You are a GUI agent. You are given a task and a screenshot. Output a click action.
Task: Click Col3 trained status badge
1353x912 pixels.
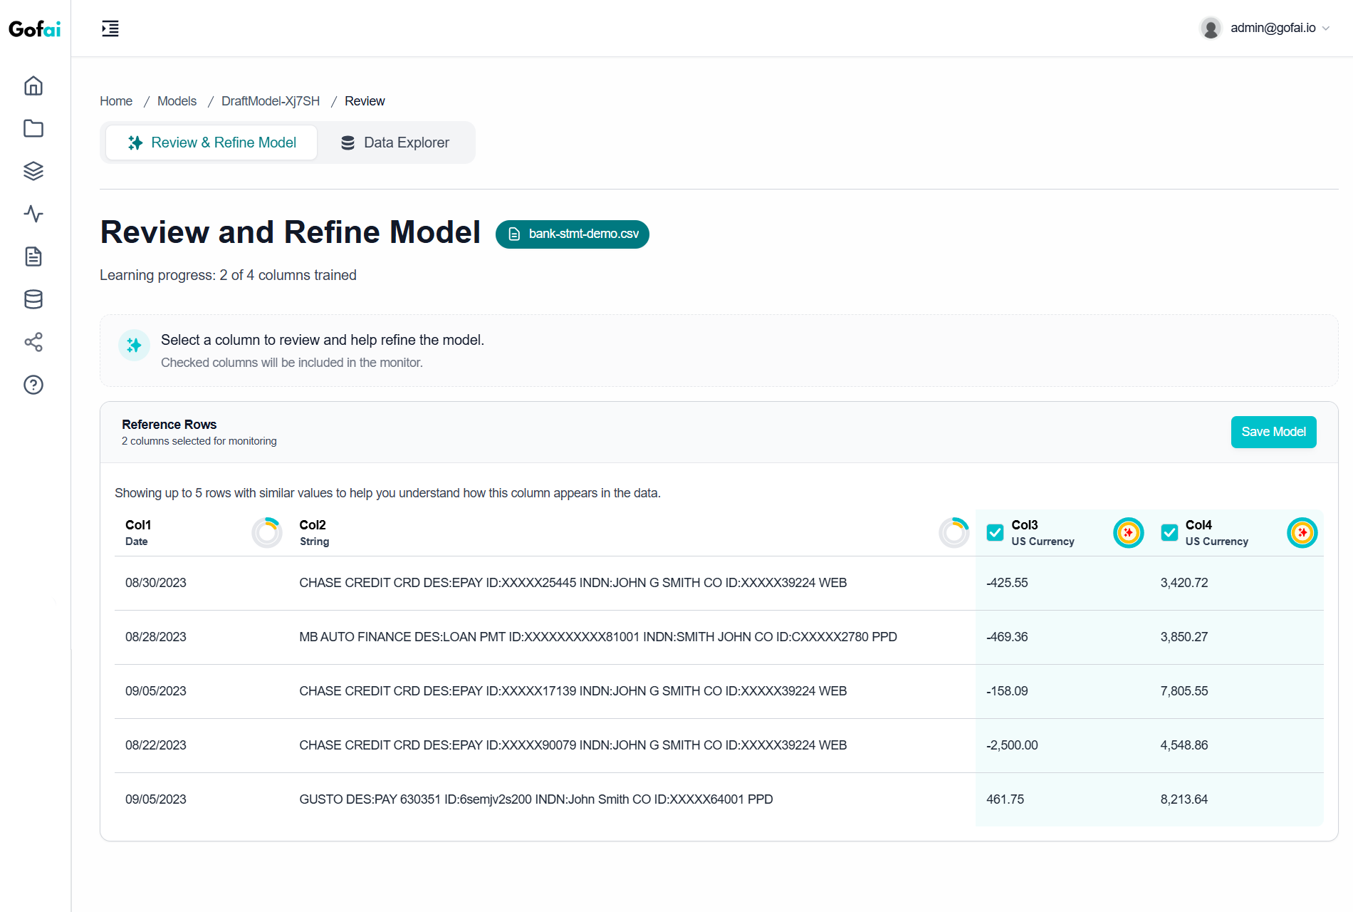coord(1129,533)
